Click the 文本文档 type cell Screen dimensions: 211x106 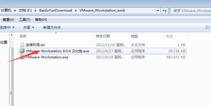pyautogui.click(x=138, y=45)
